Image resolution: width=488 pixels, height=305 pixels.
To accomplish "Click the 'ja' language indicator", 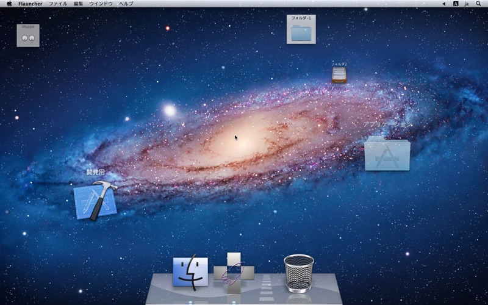I will coord(467,4).
